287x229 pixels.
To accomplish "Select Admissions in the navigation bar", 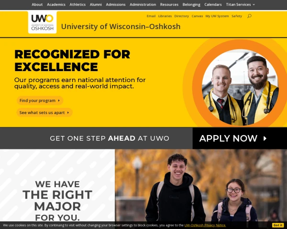I will tap(116, 5).
